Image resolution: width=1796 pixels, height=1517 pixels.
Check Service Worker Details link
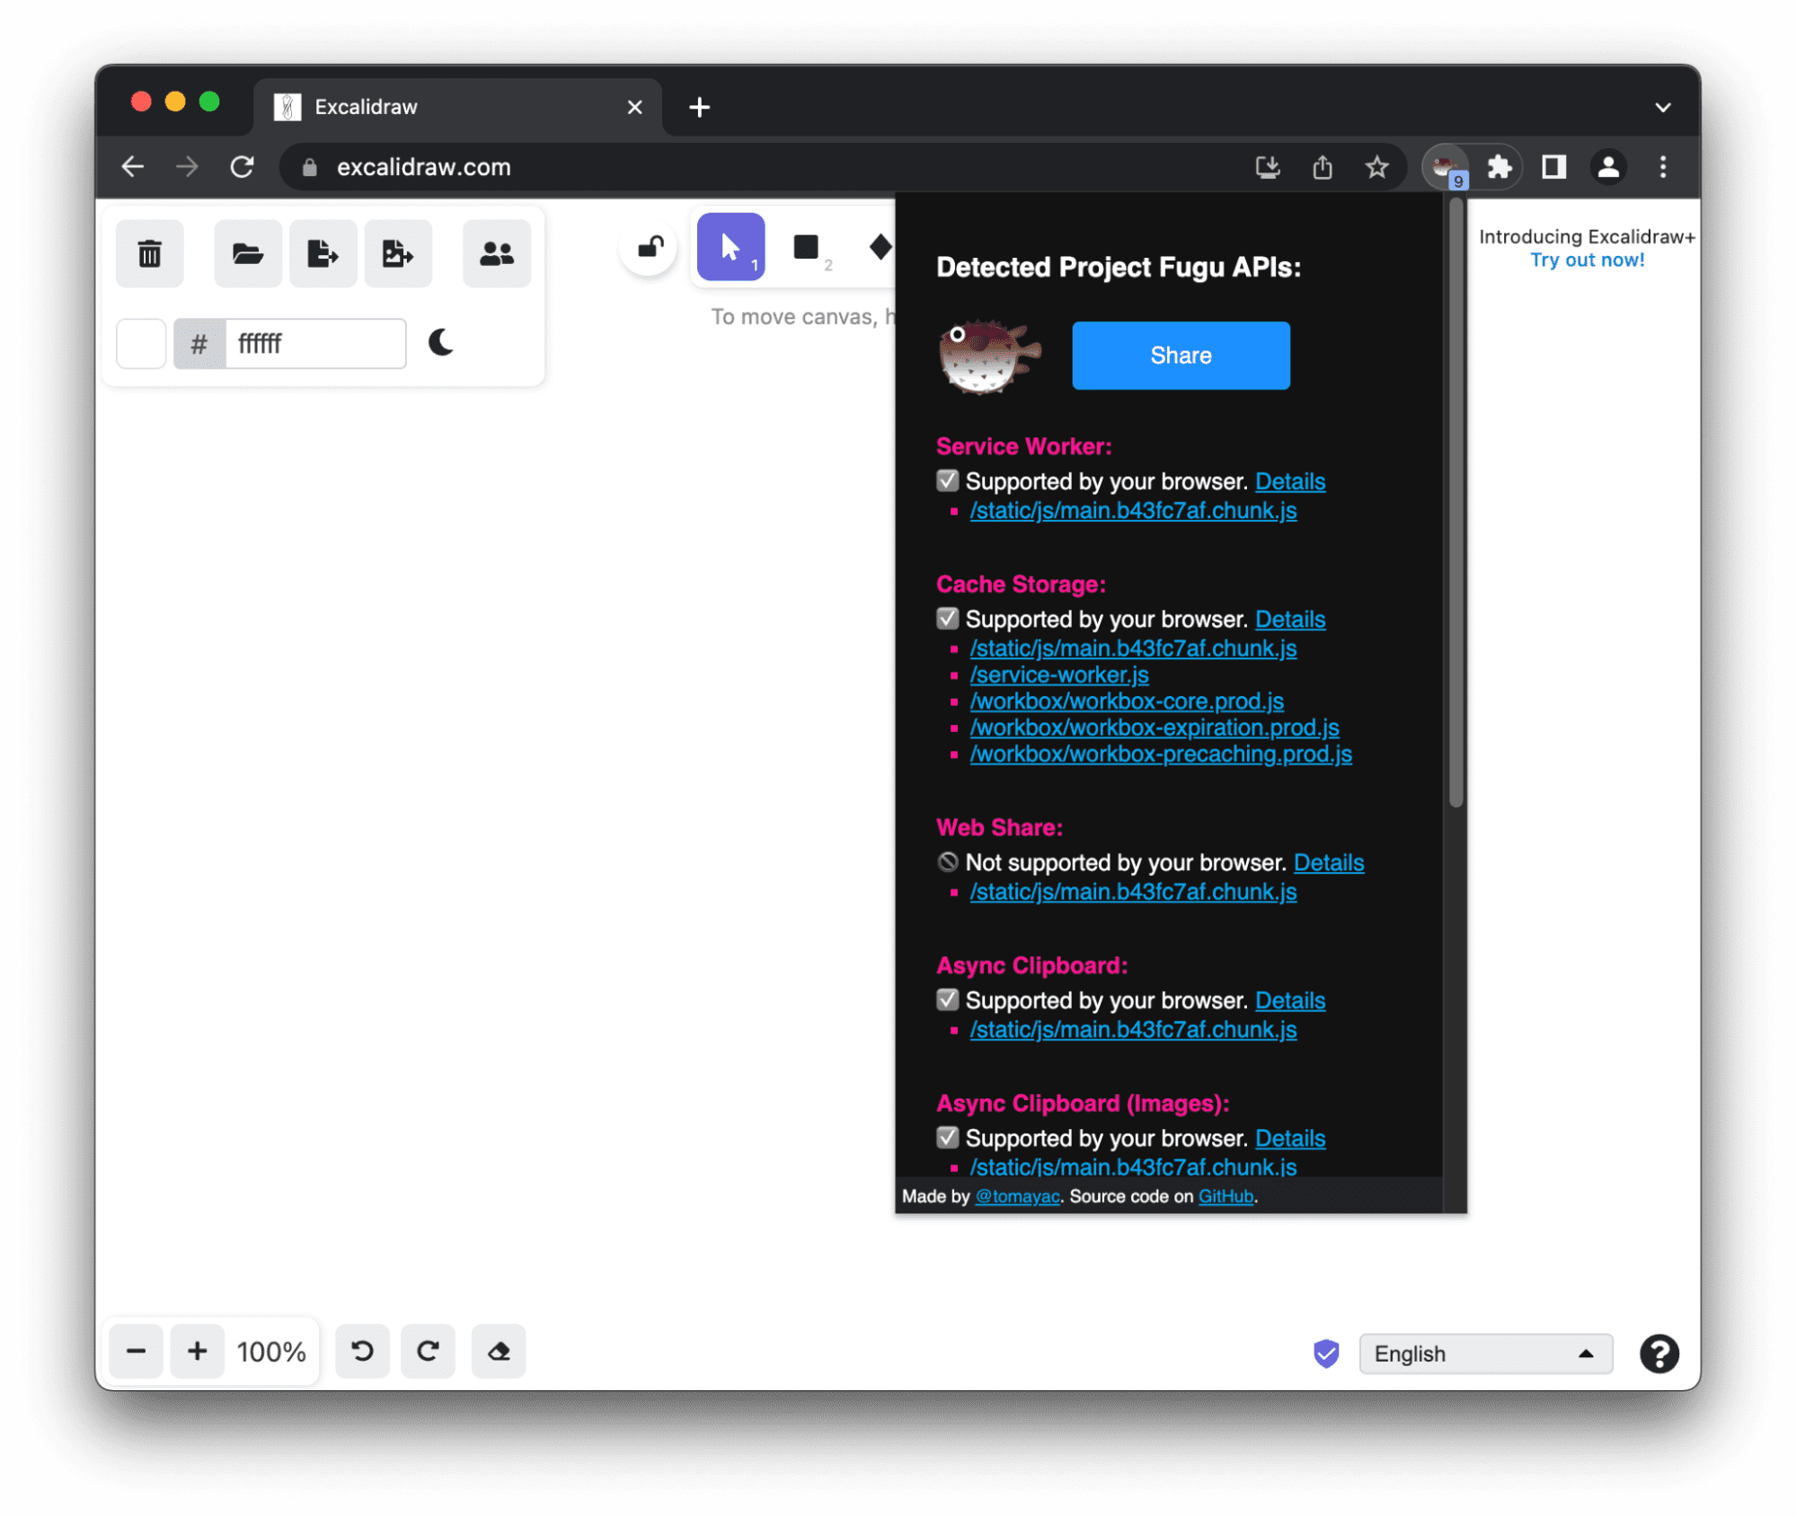click(1290, 481)
